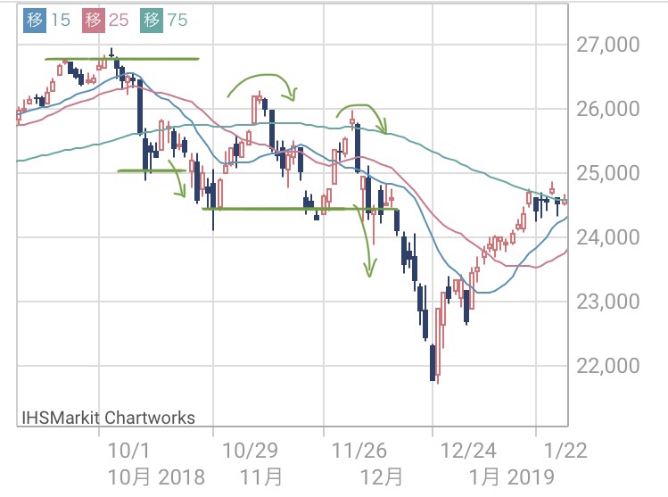The height and width of the screenshot is (497, 668).
Task: Click the 27,000 price axis label
Action: tap(603, 45)
